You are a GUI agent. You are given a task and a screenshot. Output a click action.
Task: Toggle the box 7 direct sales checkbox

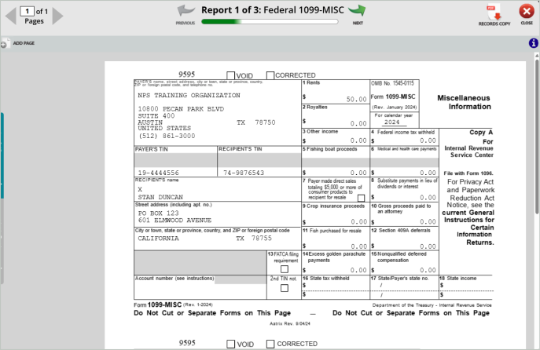click(361, 199)
